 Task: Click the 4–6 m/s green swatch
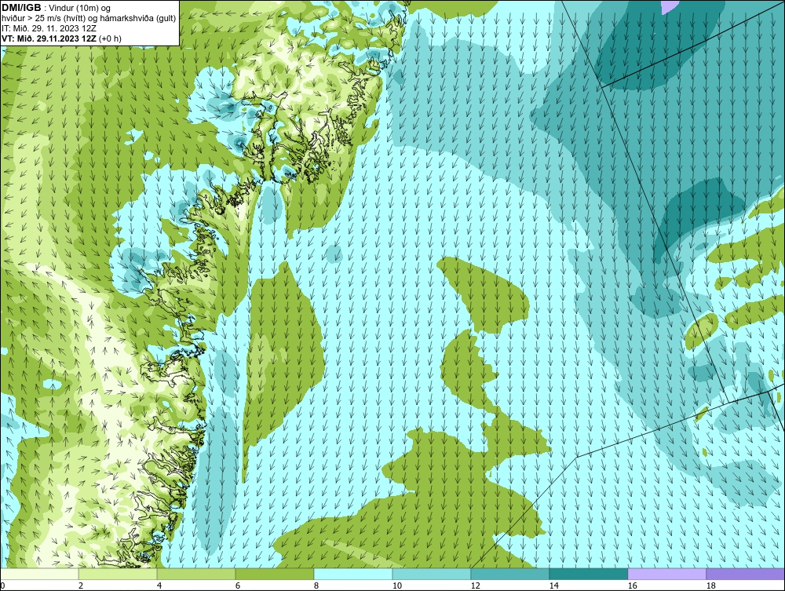point(196,574)
